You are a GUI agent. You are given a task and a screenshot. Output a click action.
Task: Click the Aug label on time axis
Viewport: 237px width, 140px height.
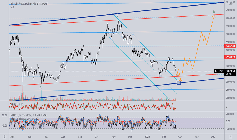[63, 137]
